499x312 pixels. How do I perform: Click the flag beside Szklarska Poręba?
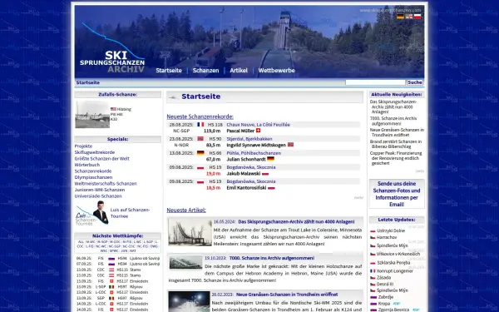[x=373, y=263]
